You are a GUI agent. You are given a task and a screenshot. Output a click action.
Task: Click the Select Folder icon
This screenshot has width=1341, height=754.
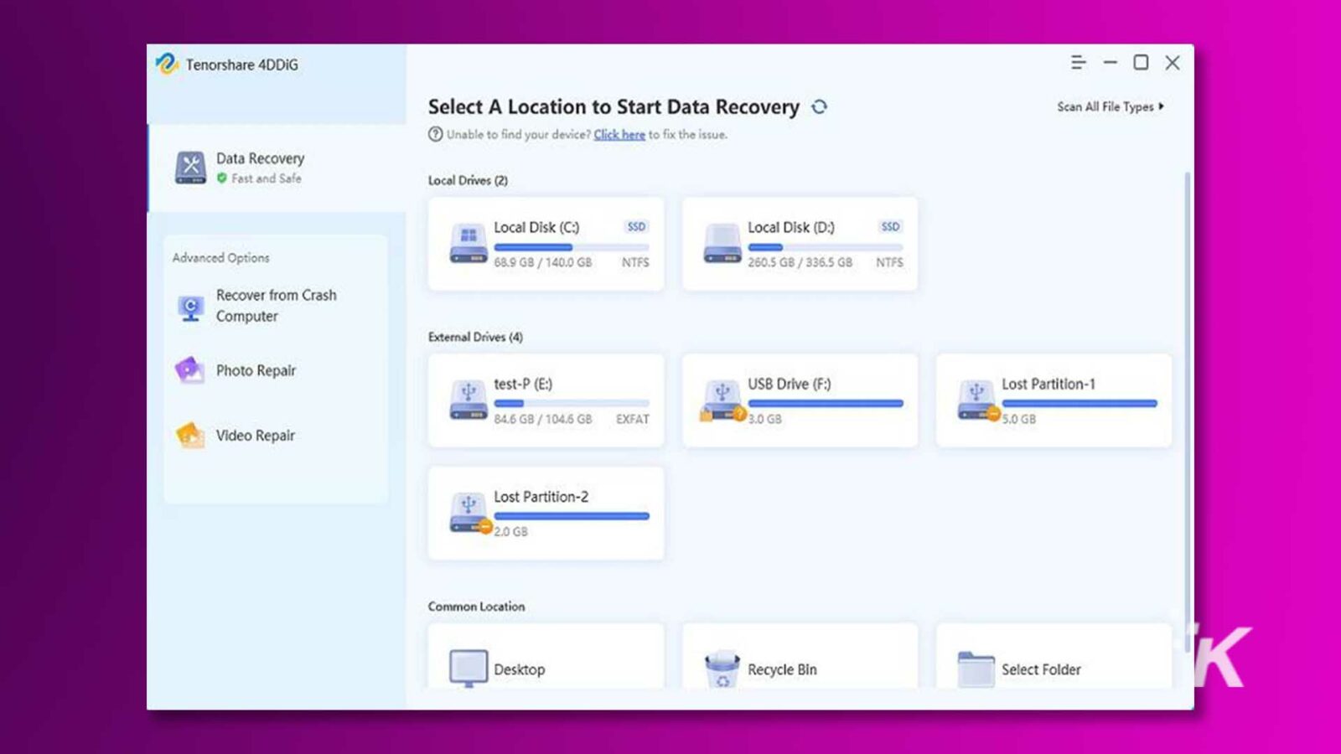(976, 669)
